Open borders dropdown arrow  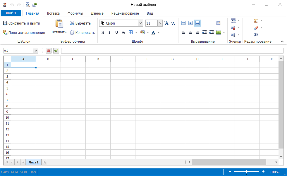click(x=136, y=32)
